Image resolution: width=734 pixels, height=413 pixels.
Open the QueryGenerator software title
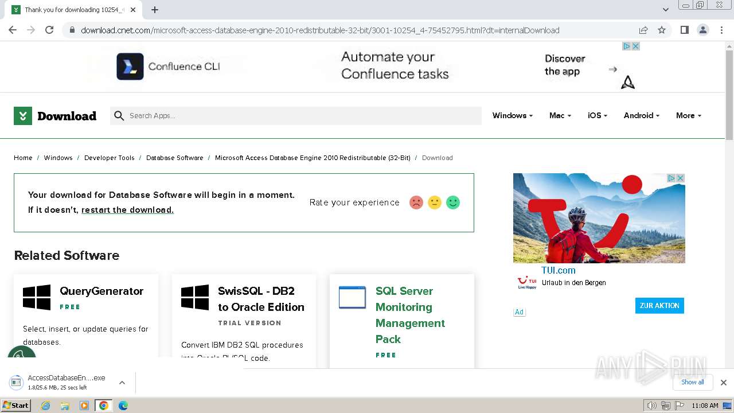pos(101,291)
